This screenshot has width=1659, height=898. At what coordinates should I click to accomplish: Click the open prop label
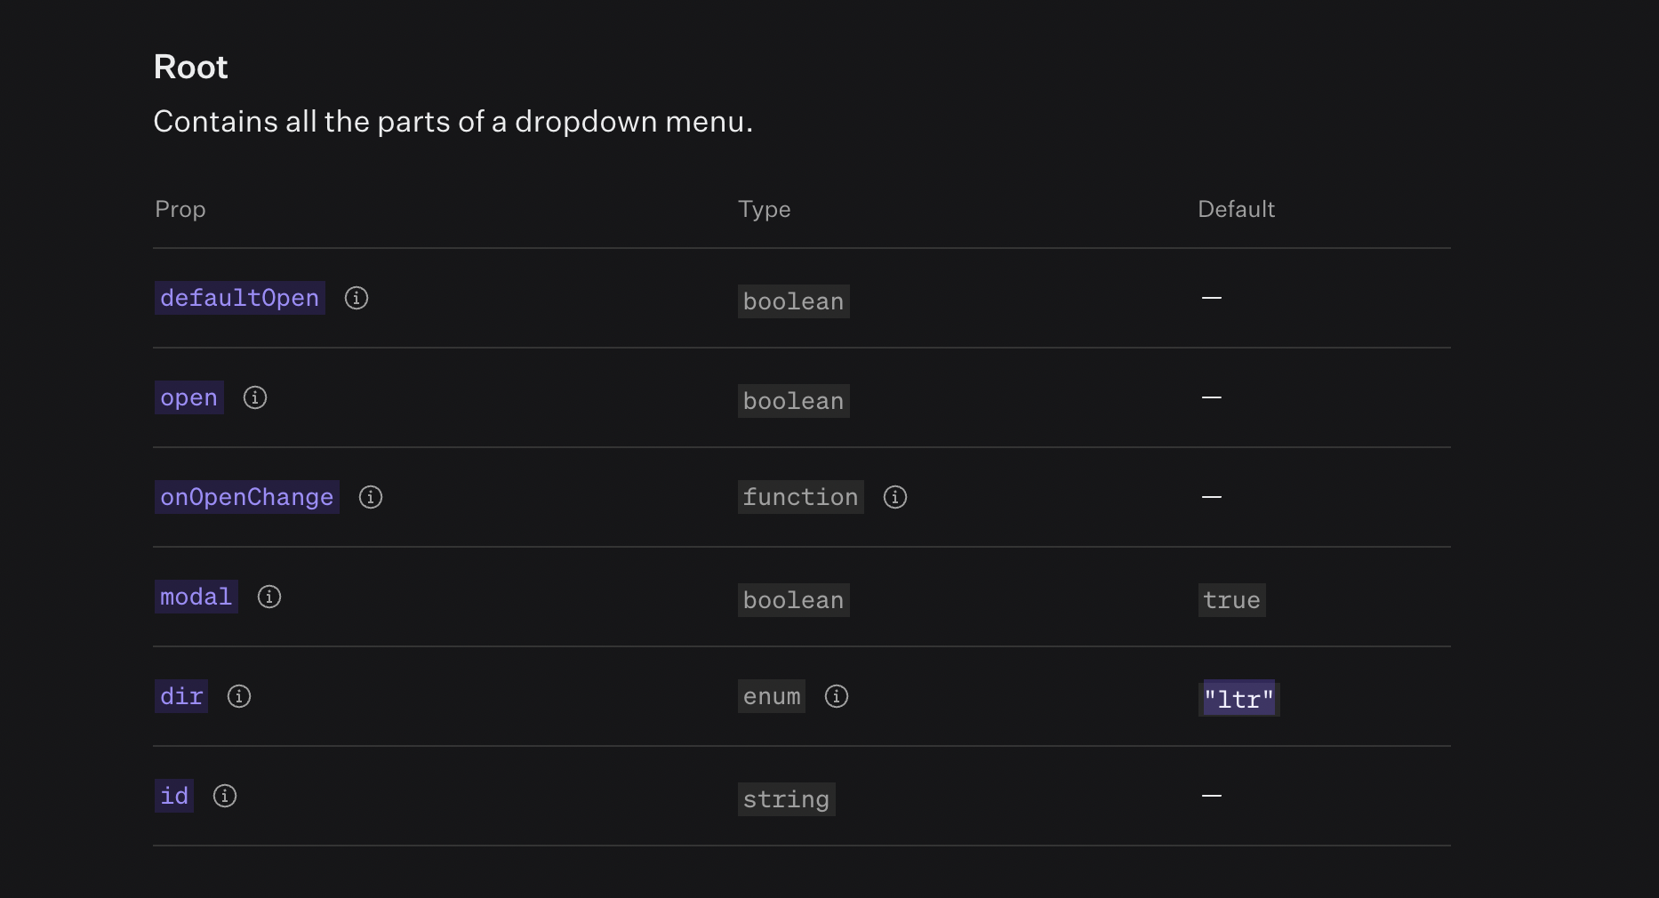[188, 397]
